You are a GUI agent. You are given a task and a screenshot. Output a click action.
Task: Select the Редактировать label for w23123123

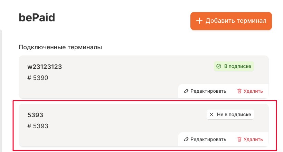[x=208, y=91]
